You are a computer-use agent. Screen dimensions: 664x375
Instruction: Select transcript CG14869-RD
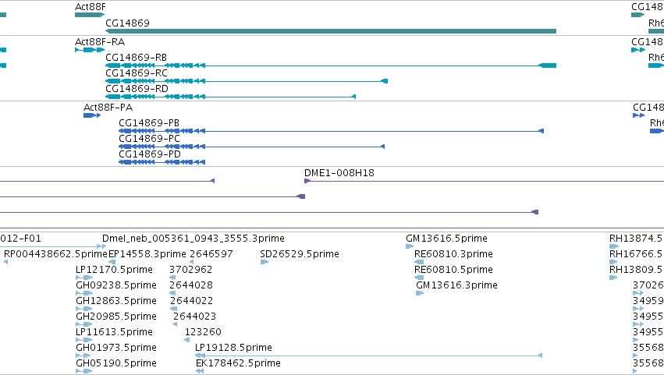coord(230,97)
